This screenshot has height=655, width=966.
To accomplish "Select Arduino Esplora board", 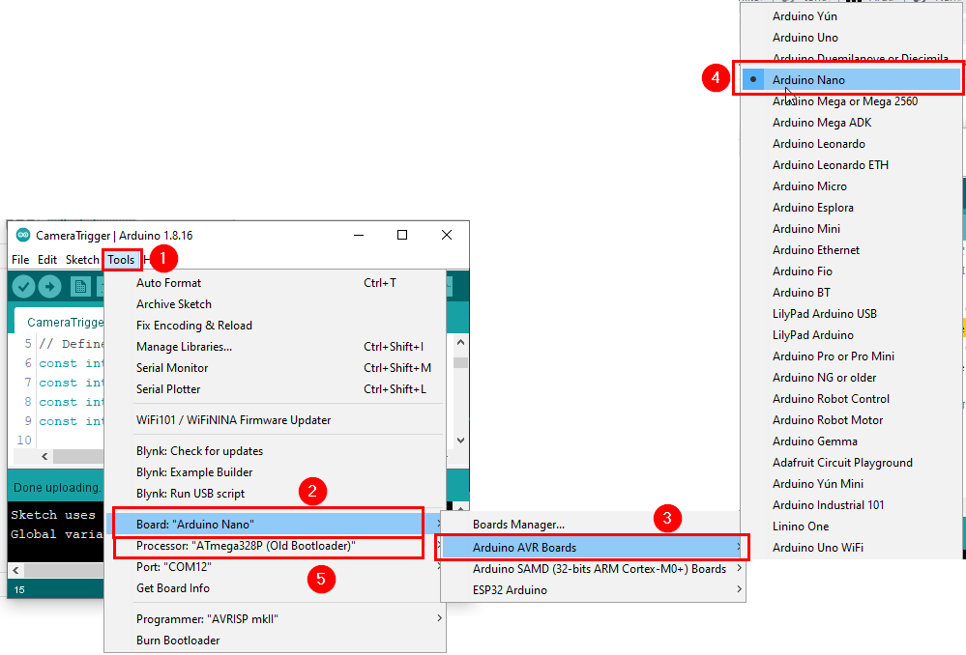I will pos(850,208).
